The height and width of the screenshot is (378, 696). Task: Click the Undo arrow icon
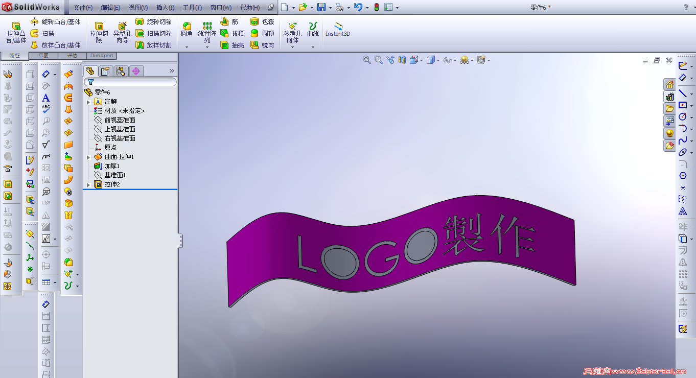(x=358, y=8)
